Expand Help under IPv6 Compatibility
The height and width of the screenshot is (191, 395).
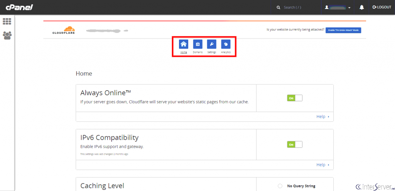(323, 165)
